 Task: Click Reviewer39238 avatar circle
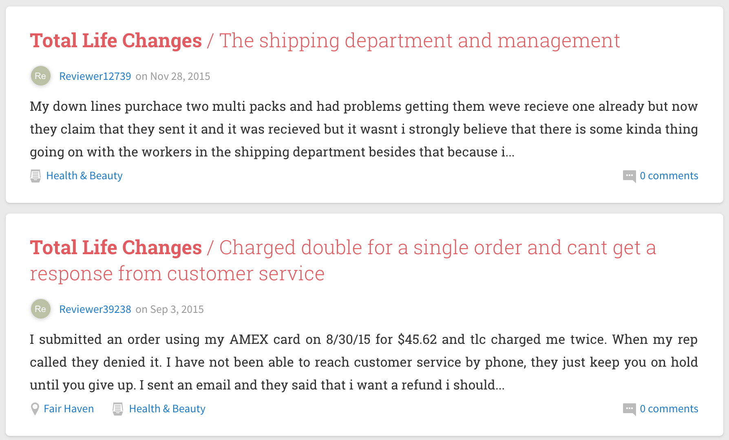coord(40,309)
